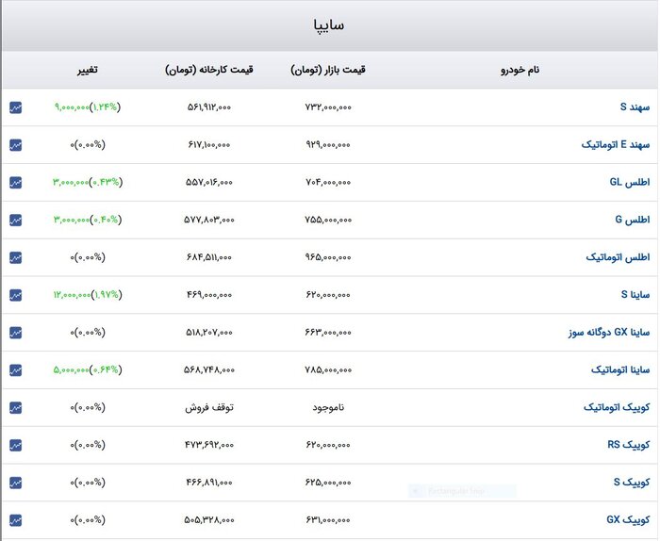Show chart for کوییک RS
Viewport: 660px width, 541px height.
point(15,445)
